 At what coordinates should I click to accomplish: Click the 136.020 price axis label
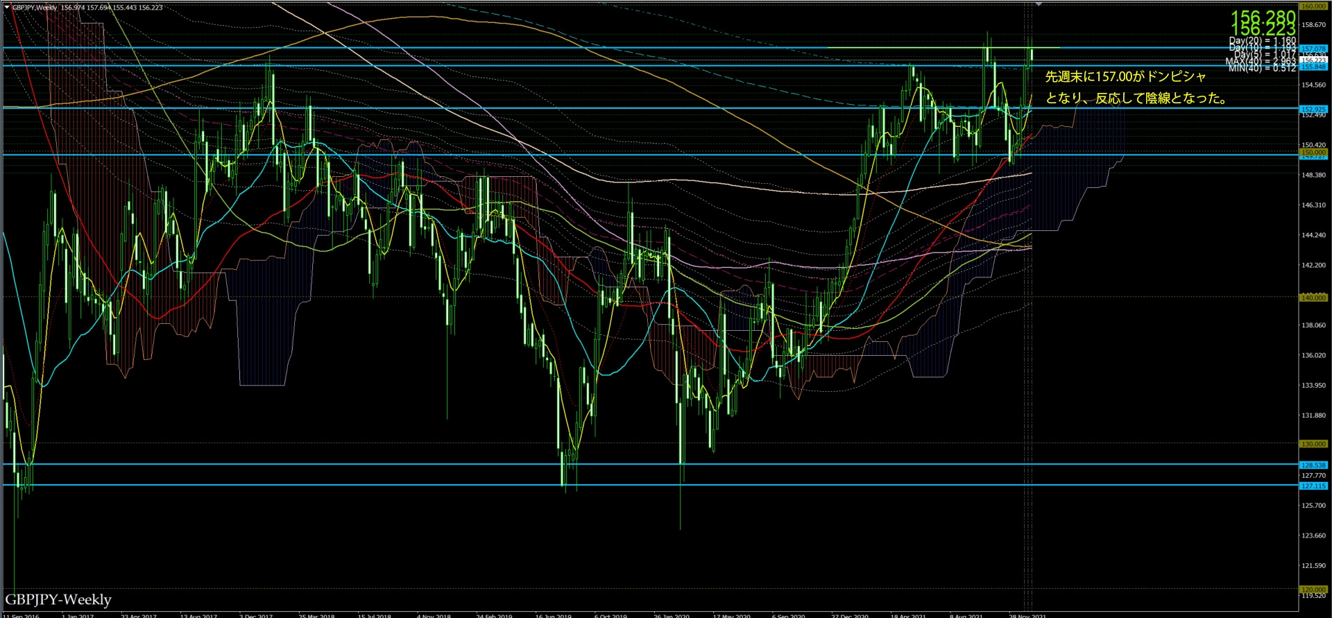coord(1314,356)
